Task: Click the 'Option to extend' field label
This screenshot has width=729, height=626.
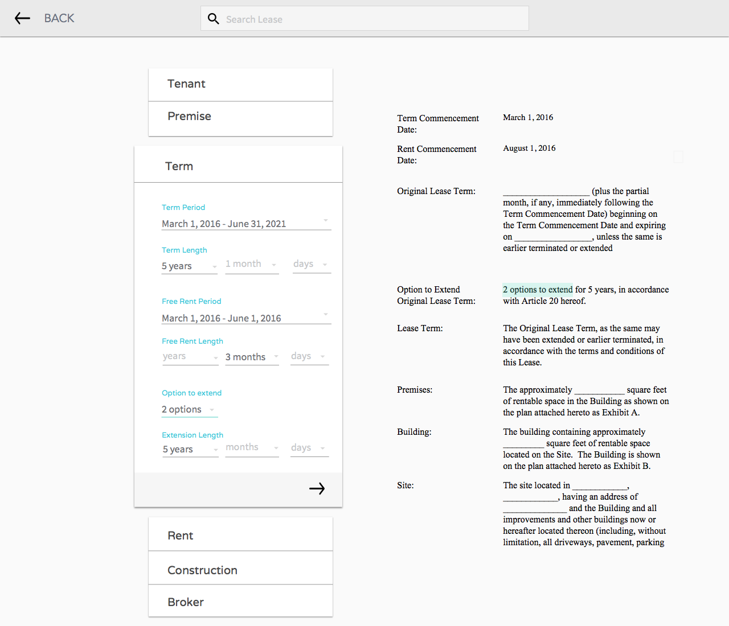Action: click(x=192, y=393)
